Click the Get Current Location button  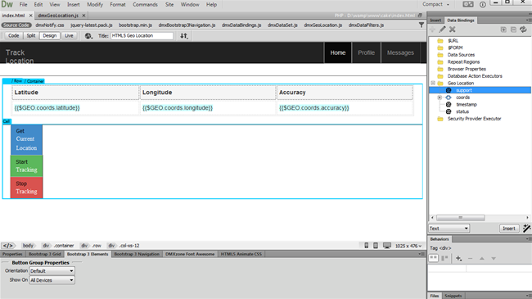coord(26,139)
